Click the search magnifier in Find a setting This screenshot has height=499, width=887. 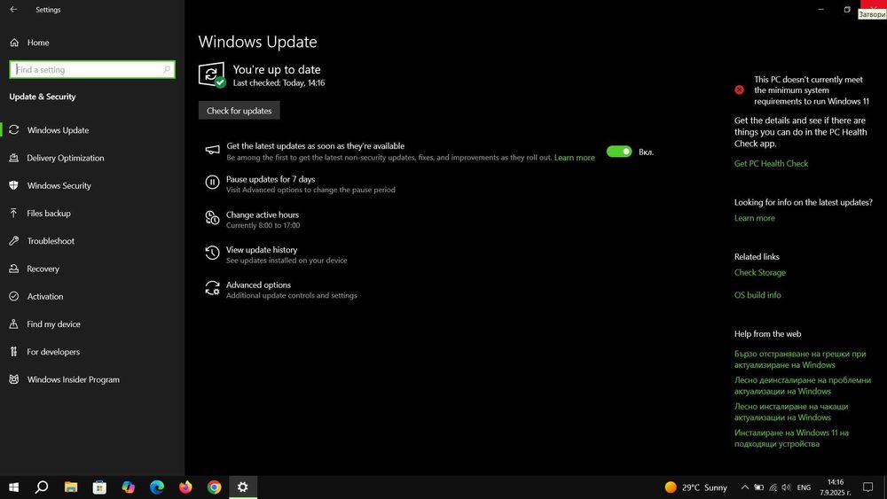(x=167, y=69)
